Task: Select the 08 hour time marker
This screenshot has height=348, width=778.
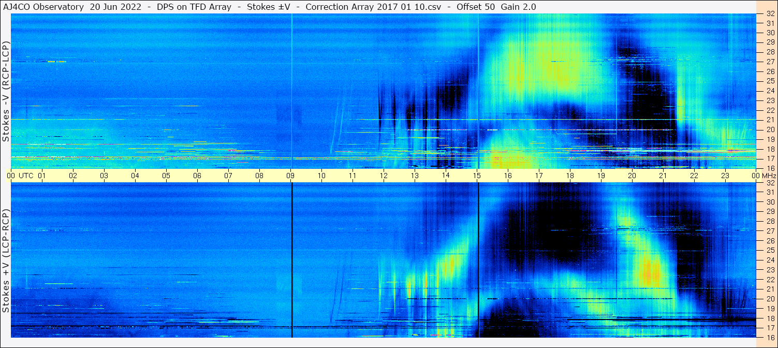Action: coord(259,176)
